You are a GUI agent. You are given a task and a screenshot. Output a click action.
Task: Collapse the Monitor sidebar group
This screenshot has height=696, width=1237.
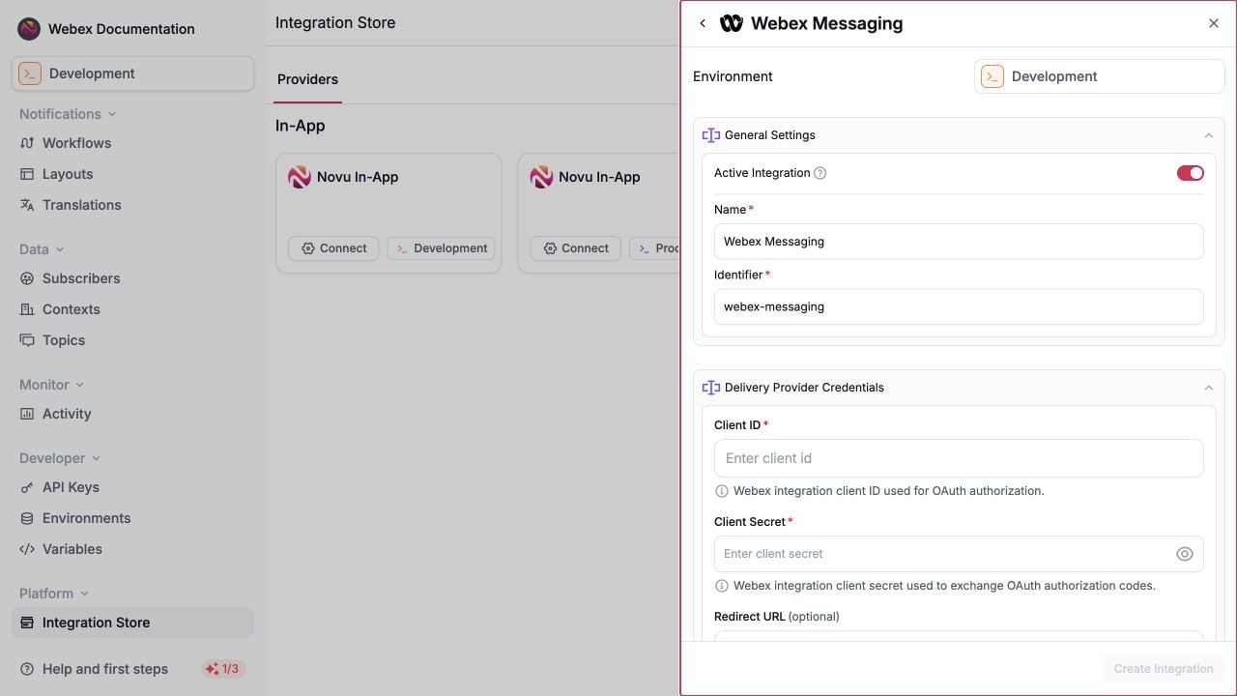coord(51,385)
